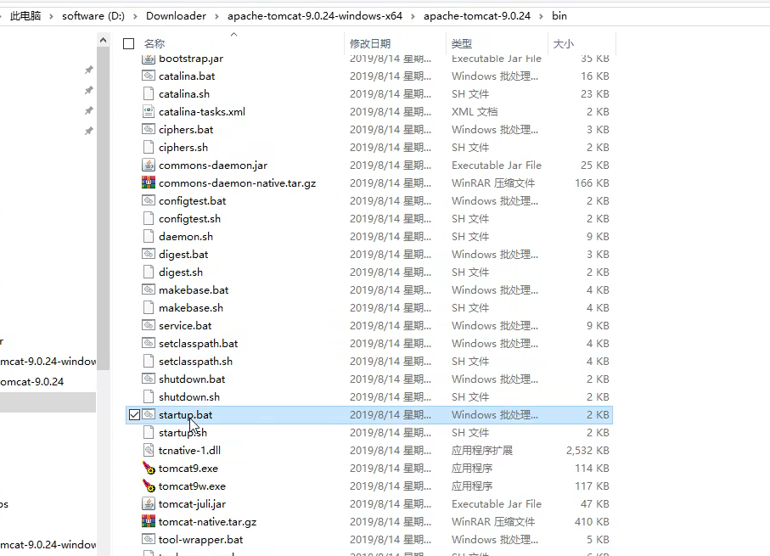
Task: Click the tomcat-native.tar.gz WinRAR icon
Action: point(149,521)
